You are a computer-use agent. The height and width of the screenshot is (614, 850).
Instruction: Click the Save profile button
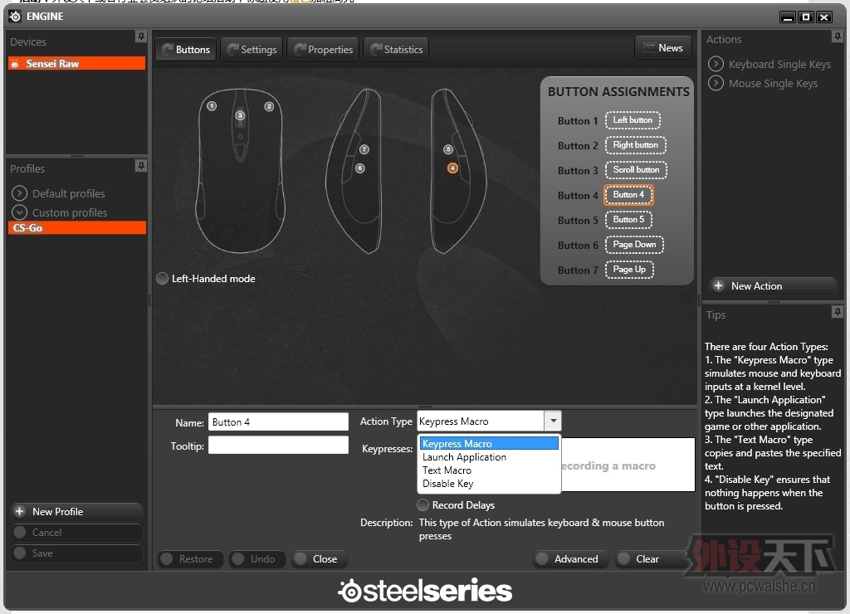click(76, 553)
